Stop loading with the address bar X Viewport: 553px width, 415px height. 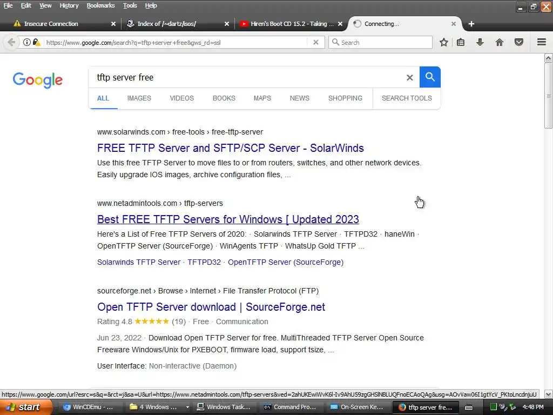pos(316,42)
